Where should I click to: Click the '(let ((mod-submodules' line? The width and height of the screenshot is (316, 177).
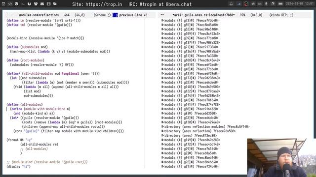28,78
